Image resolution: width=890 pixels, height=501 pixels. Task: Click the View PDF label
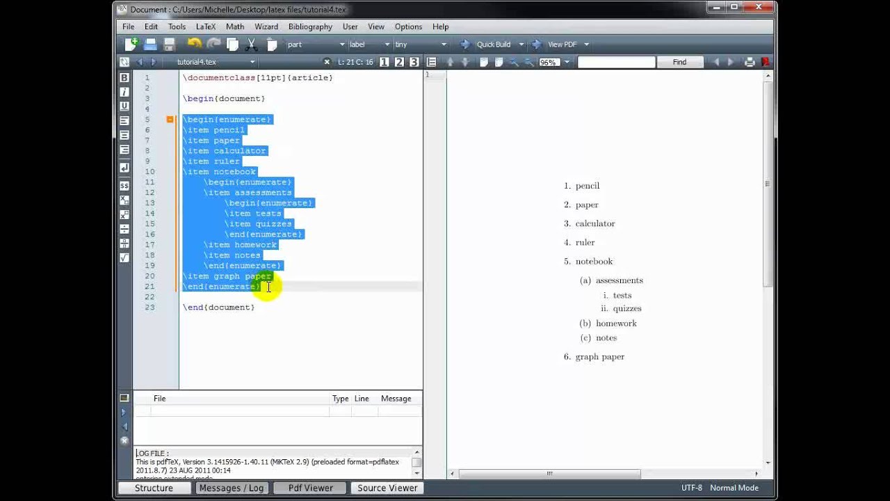563,45
